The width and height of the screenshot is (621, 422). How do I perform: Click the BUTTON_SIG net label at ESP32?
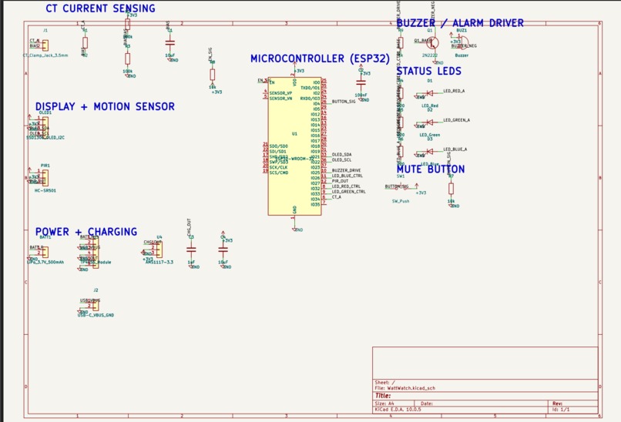coord(344,102)
